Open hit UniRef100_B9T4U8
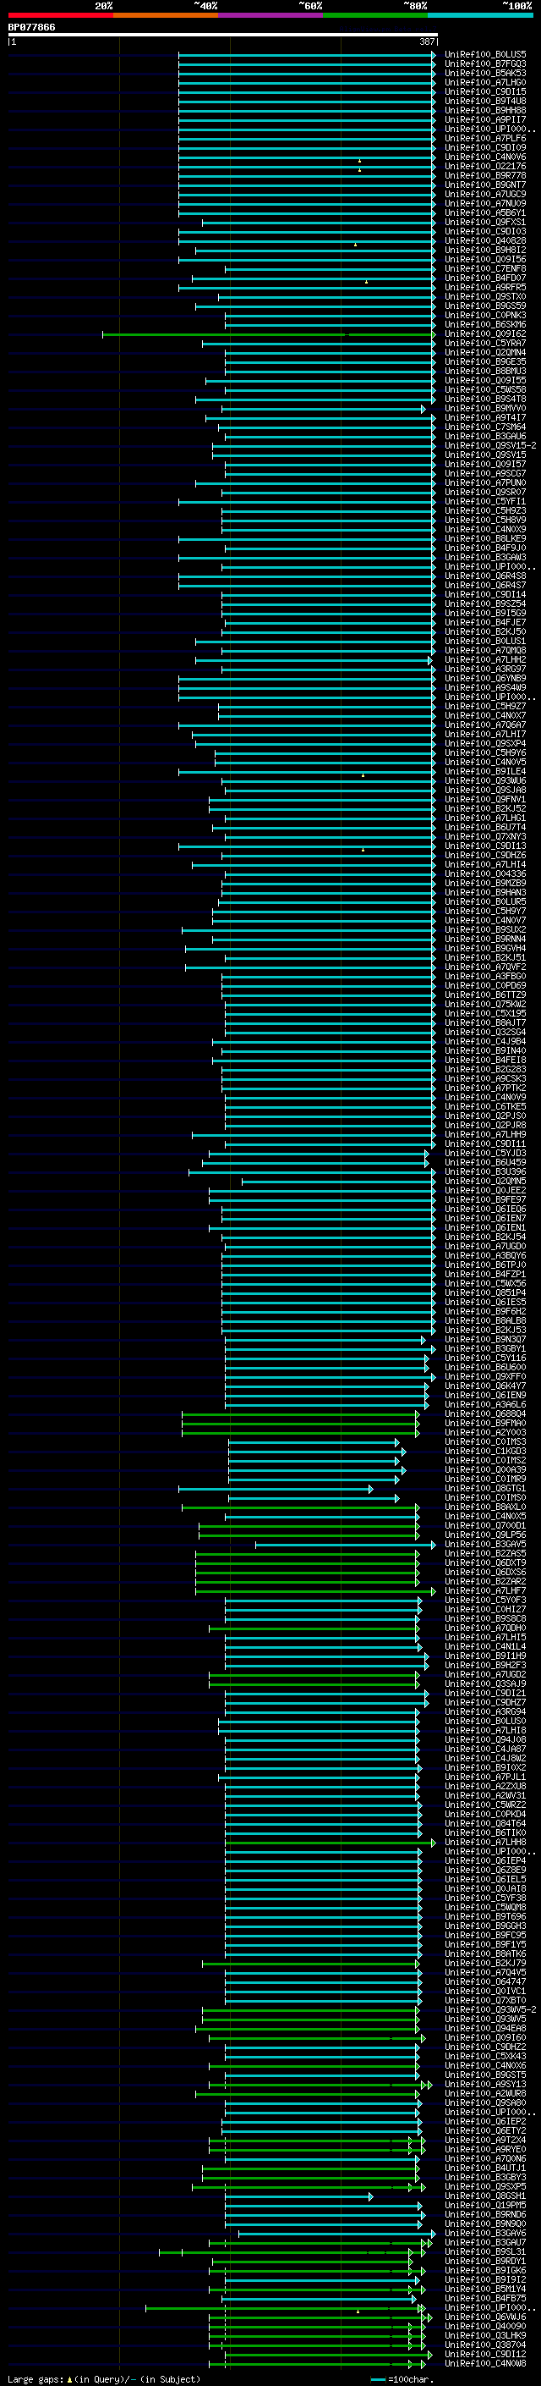 [x=485, y=101]
